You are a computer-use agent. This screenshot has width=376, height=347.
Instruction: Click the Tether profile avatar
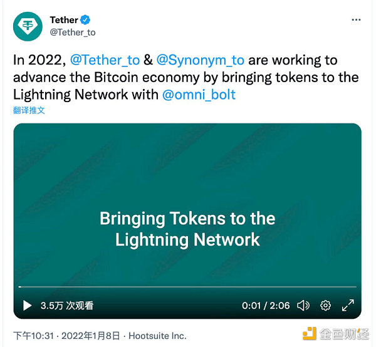(x=28, y=26)
